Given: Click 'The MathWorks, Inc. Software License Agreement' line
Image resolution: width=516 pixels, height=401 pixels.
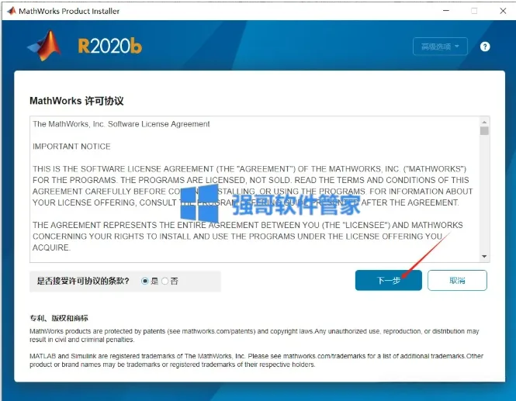Looking at the screenshot, I should pos(121,124).
